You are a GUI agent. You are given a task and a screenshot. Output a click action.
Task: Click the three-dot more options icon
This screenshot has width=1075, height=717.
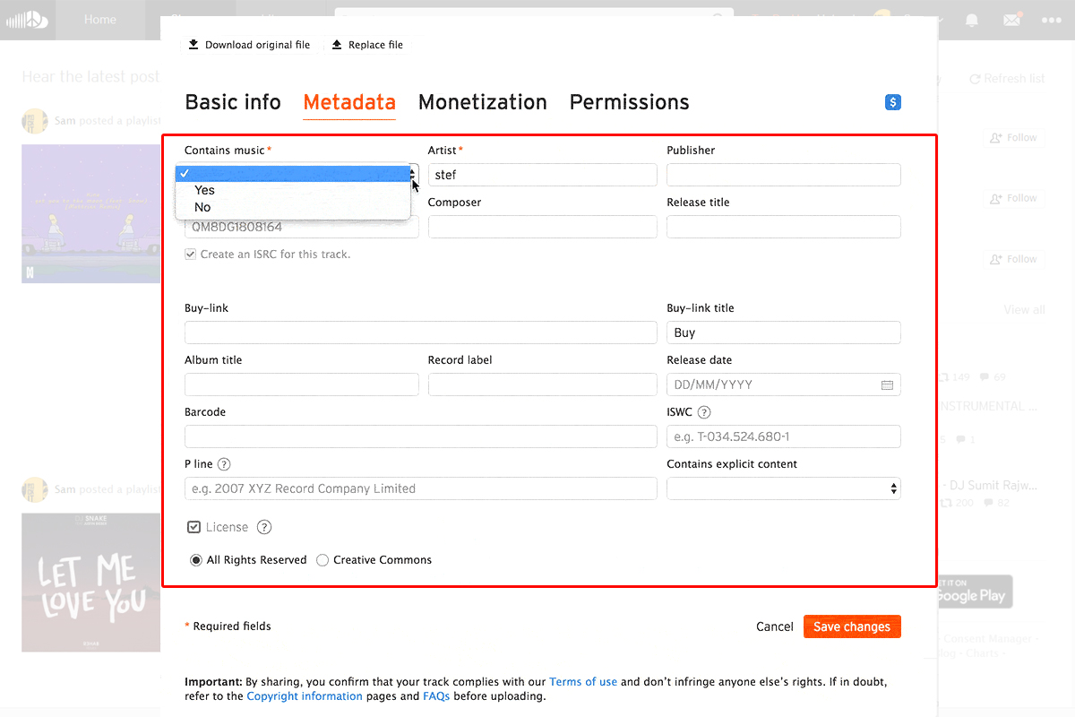click(1053, 19)
